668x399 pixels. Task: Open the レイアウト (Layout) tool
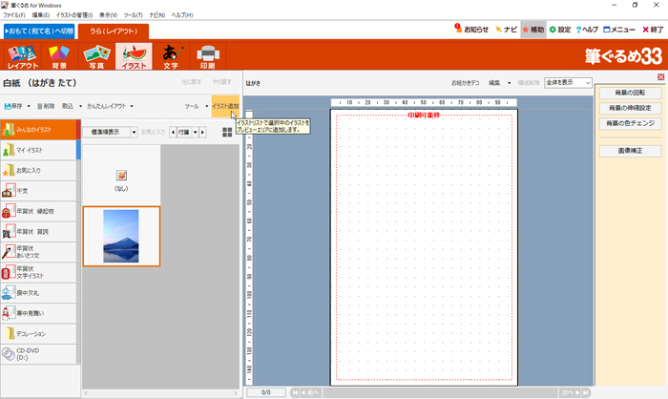[23, 56]
